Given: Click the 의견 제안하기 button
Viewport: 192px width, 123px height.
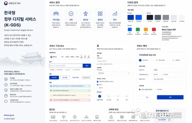Looking at the screenshot, I should (164, 120).
